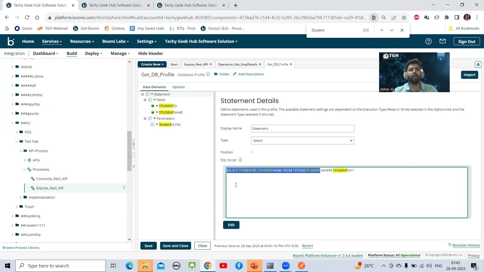Click the Display Name input field
This screenshot has width=484, height=272.
(x=302, y=128)
